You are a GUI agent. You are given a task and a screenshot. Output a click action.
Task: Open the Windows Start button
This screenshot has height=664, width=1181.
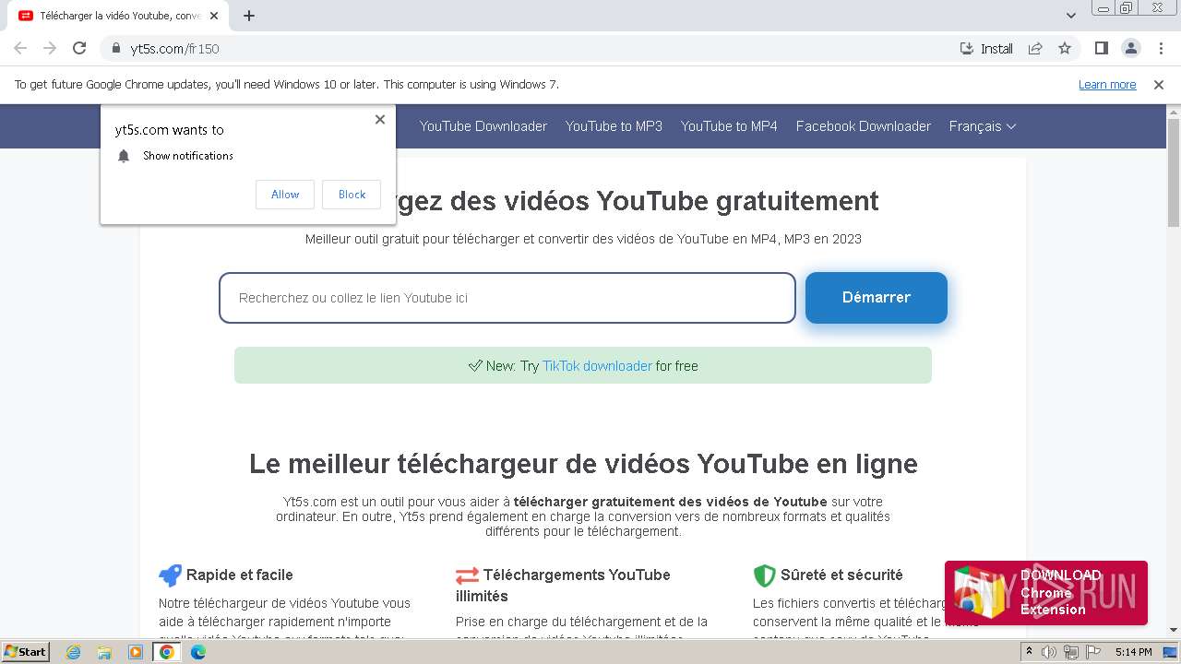coord(26,651)
